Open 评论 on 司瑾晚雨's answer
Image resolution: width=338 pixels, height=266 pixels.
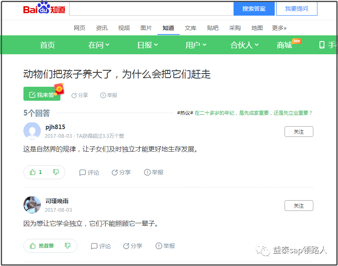coord(101,246)
